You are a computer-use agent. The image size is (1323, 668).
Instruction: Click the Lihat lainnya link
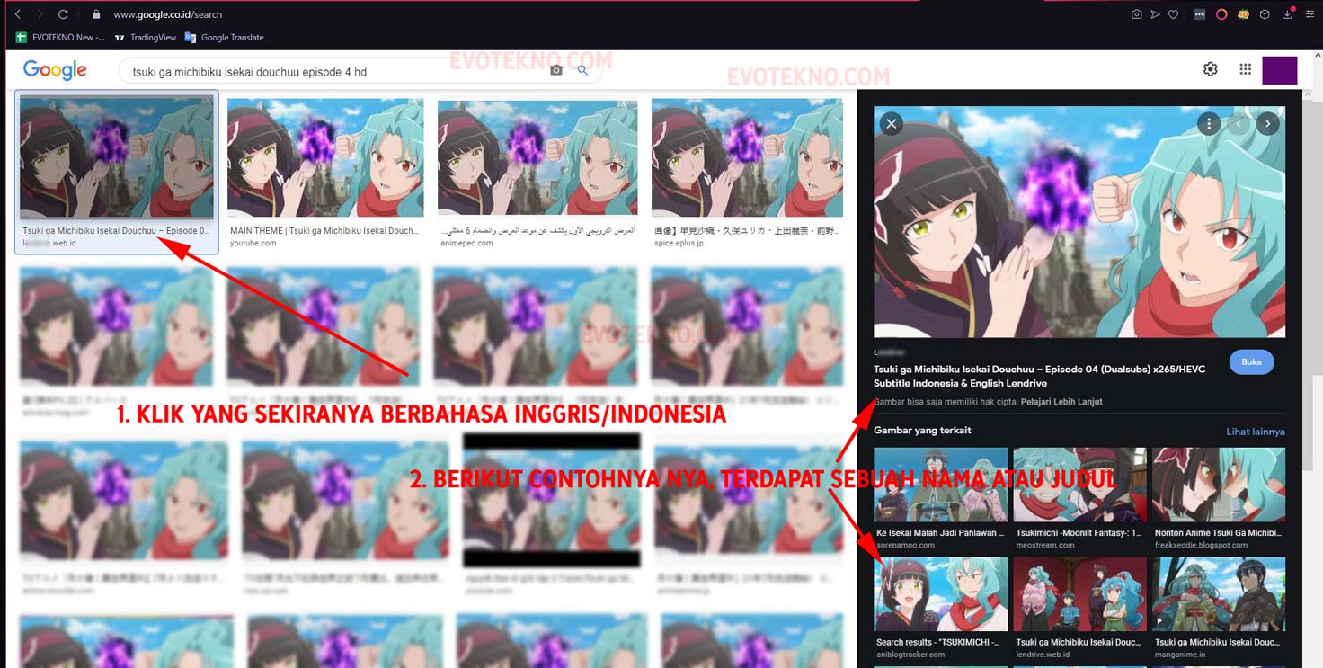pos(1255,432)
